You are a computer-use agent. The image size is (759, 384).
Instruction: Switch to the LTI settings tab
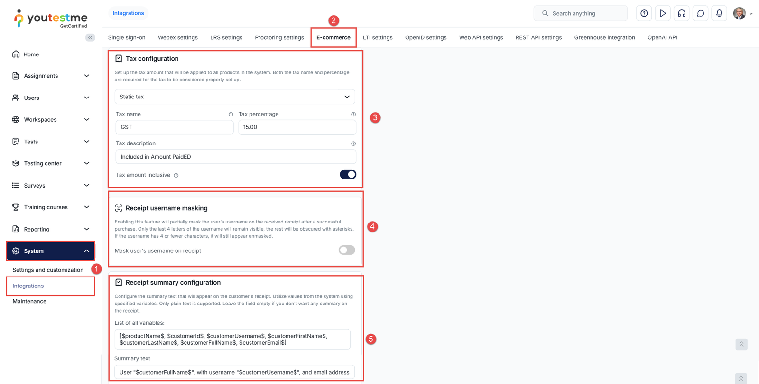pos(378,37)
